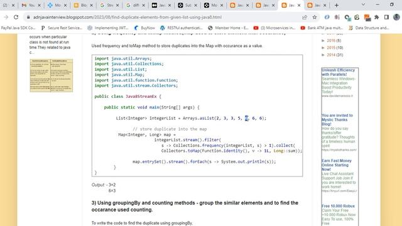This screenshot has height=226, width=402.
Task: Open the 2016 archive link
Action: 331,40
